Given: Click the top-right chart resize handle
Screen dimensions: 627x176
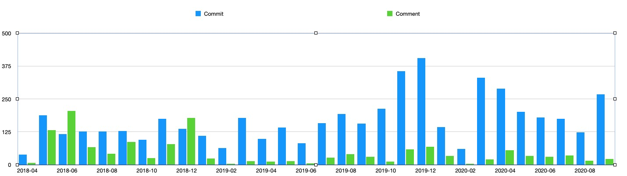Looking at the screenshot, I should [615, 33].
